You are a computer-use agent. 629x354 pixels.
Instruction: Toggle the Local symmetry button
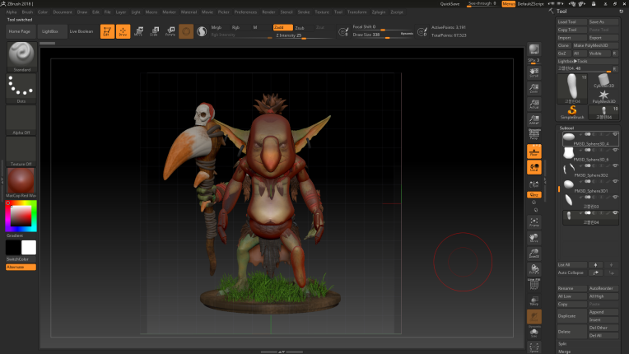[534, 167]
